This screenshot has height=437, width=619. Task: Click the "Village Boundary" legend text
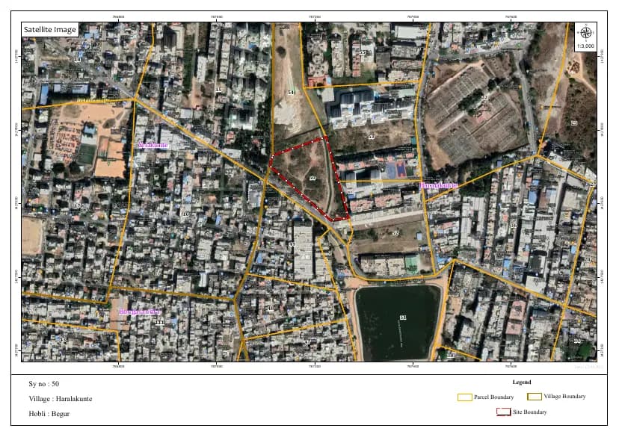[x=564, y=397]
